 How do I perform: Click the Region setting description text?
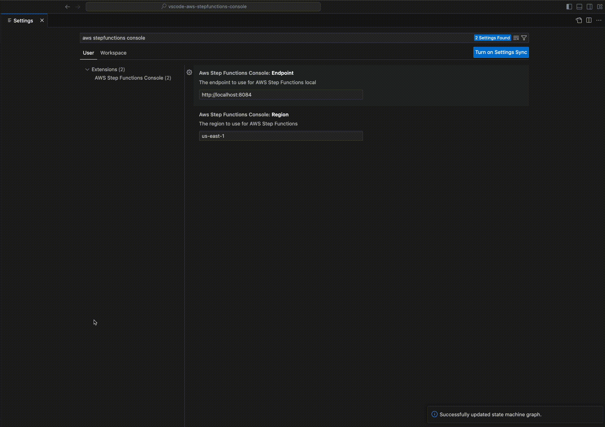pyautogui.click(x=248, y=124)
